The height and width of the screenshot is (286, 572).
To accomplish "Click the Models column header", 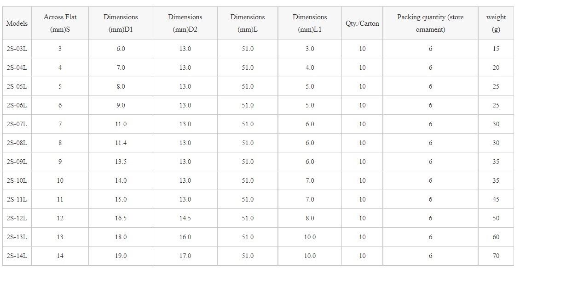I will point(17,23).
